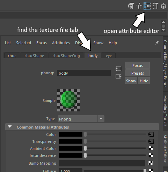Open the Attributes menu

pyautogui.click(x=61, y=43)
